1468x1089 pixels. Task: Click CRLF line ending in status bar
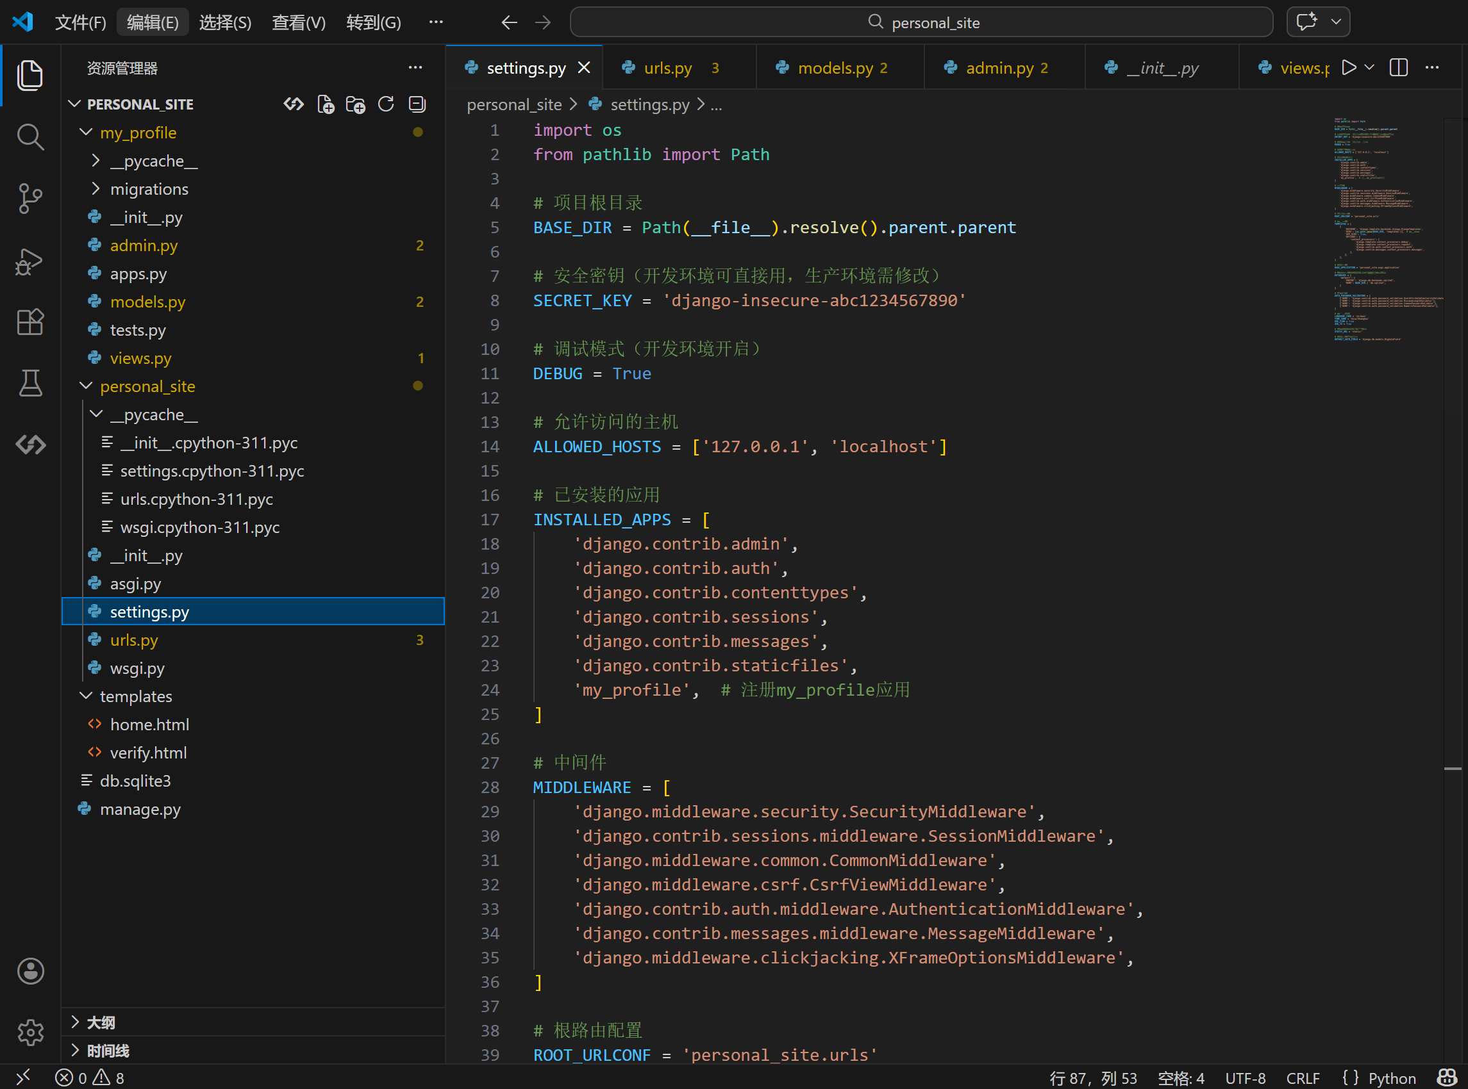[1303, 1078]
